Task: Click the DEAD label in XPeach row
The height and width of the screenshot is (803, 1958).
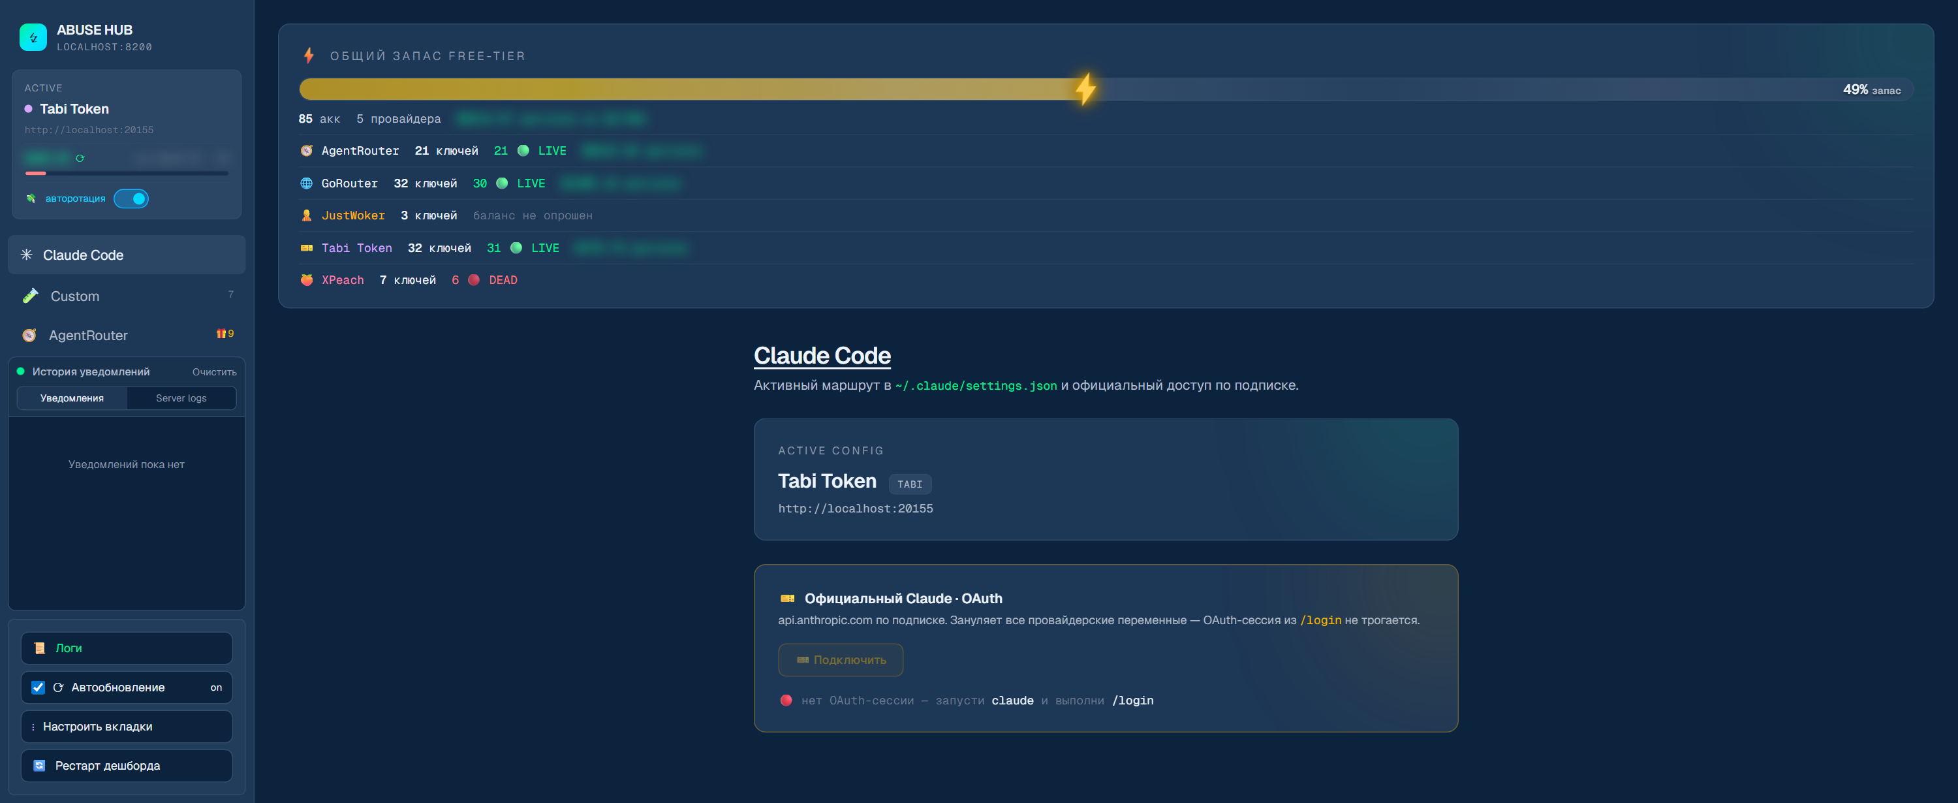Action: coord(503,280)
